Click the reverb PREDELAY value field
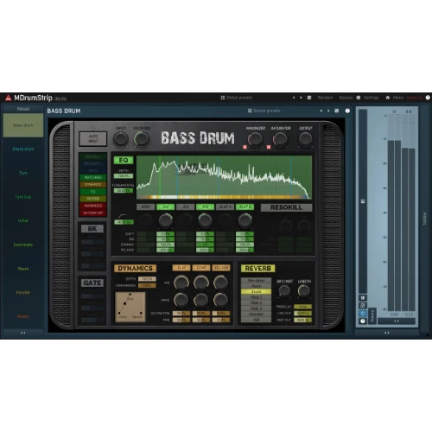 click(303, 307)
